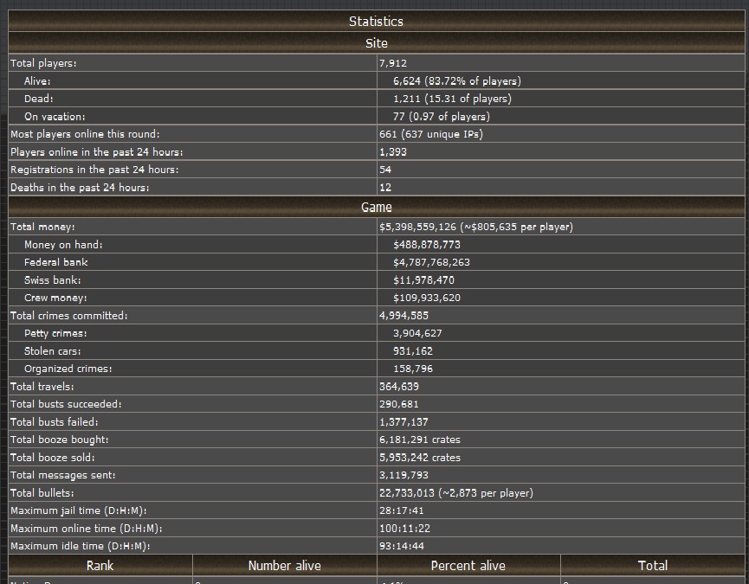The width and height of the screenshot is (749, 584).
Task: Select jail time value 28:17:41
Action: [x=401, y=510]
